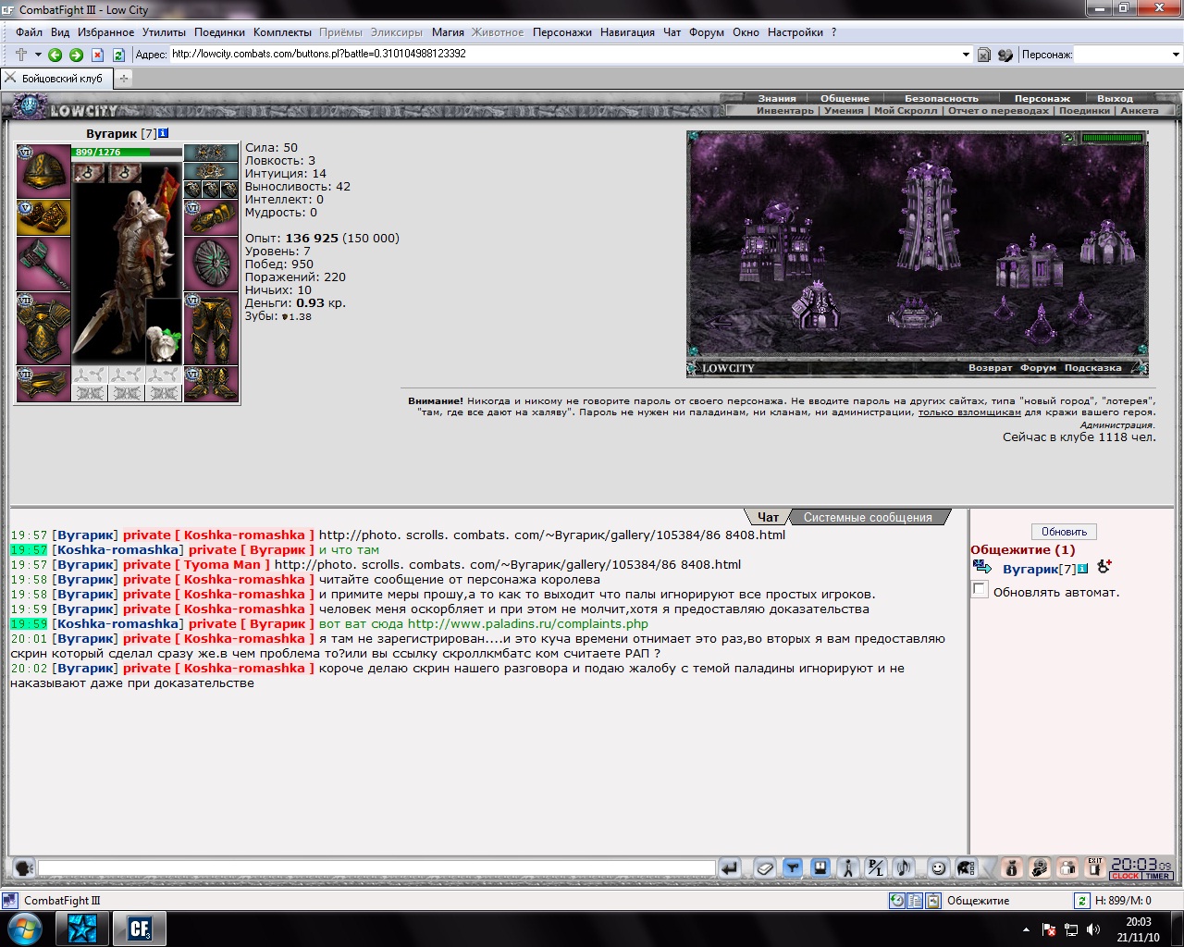The height and width of the screenshot is (947, 1184).
Task: Click the green 899/1276 health bar
Action: coord(128,152)
